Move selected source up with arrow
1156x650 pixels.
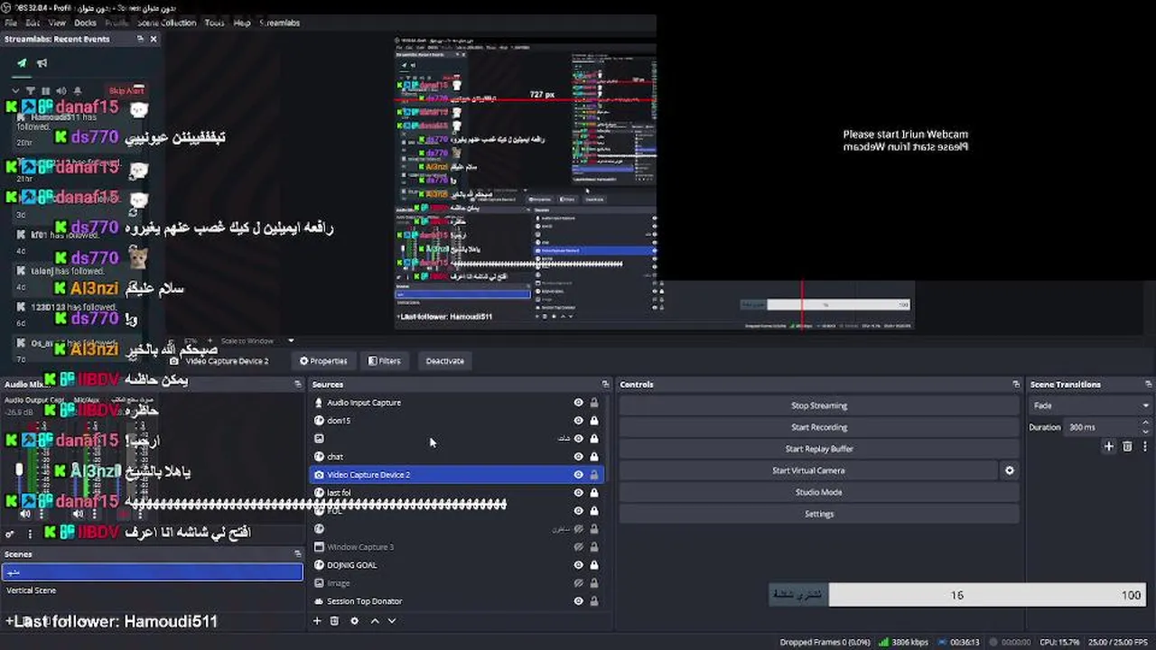click(x=375, y=621)
